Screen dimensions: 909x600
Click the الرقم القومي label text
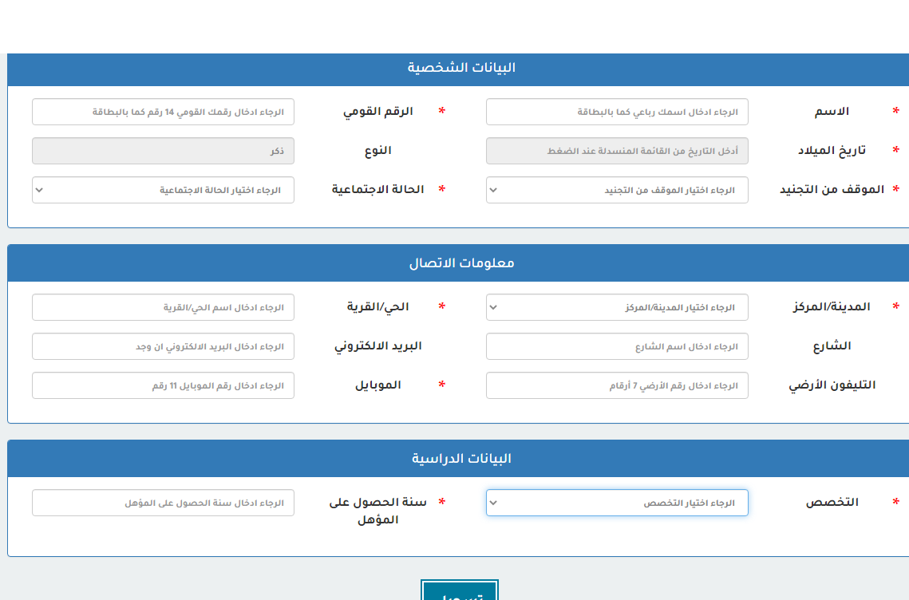tap(378, 112)
